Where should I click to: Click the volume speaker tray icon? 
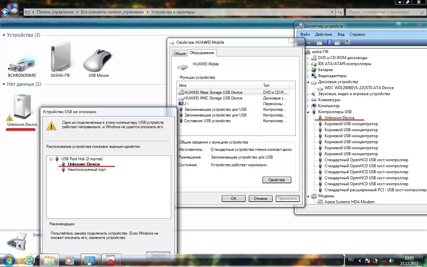point(391,260)
